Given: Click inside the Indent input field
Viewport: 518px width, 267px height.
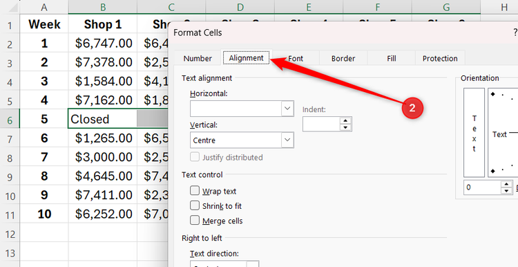Looking at the screenshot, I should pos(321,124).
